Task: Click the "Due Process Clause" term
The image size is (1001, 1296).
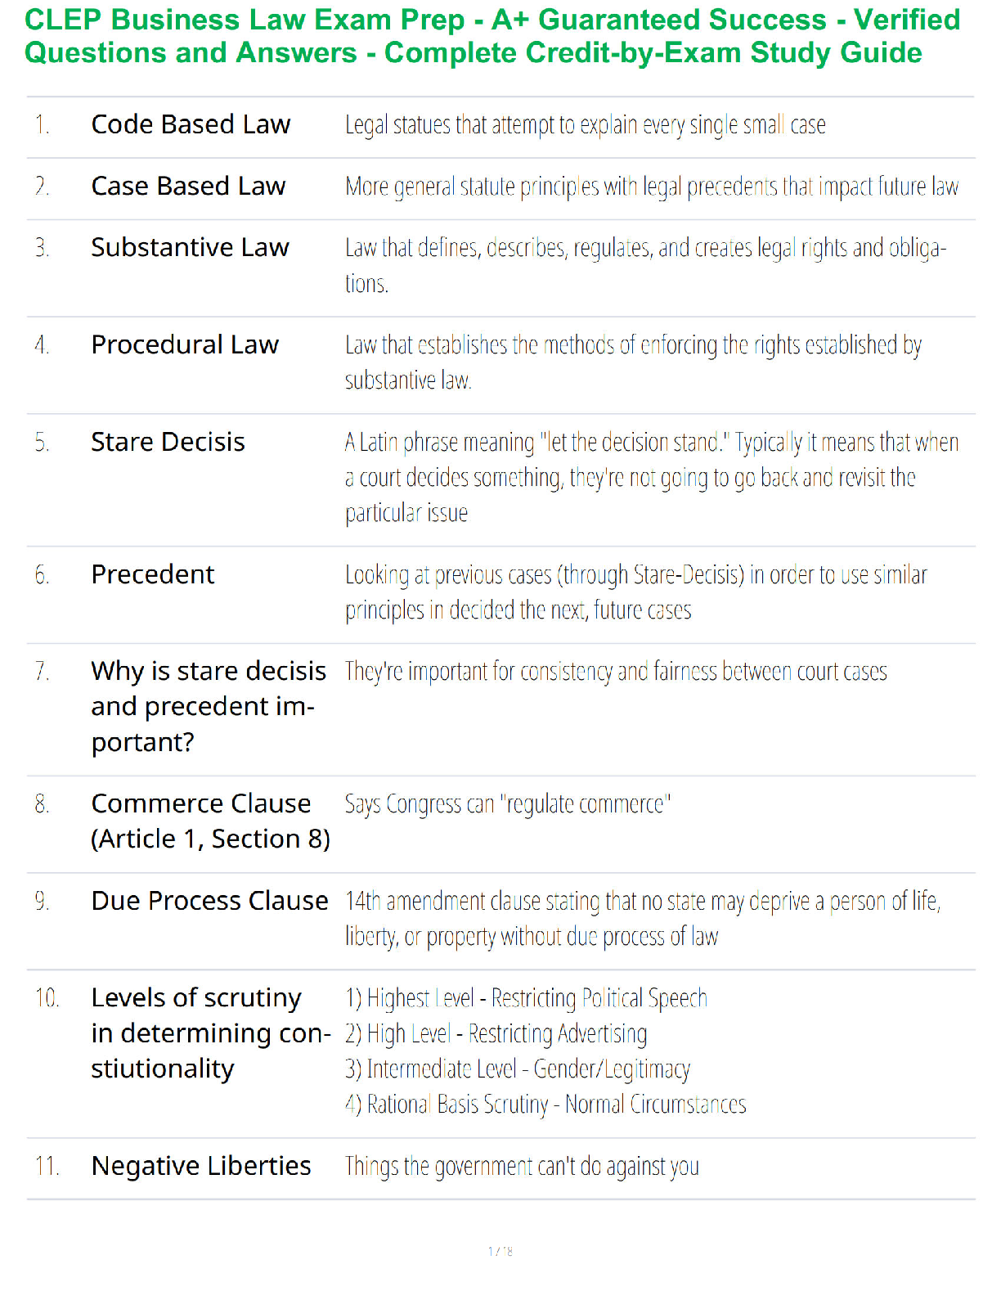Action: click(209, 901)
